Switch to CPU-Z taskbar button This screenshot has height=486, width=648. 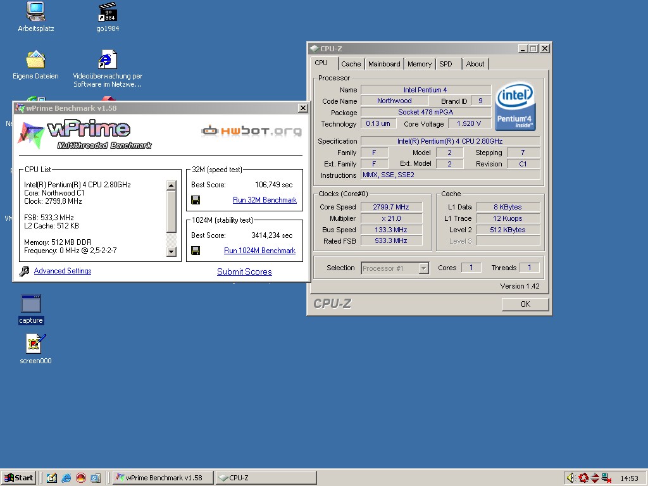pyautogui.click(x=266, y=478)
